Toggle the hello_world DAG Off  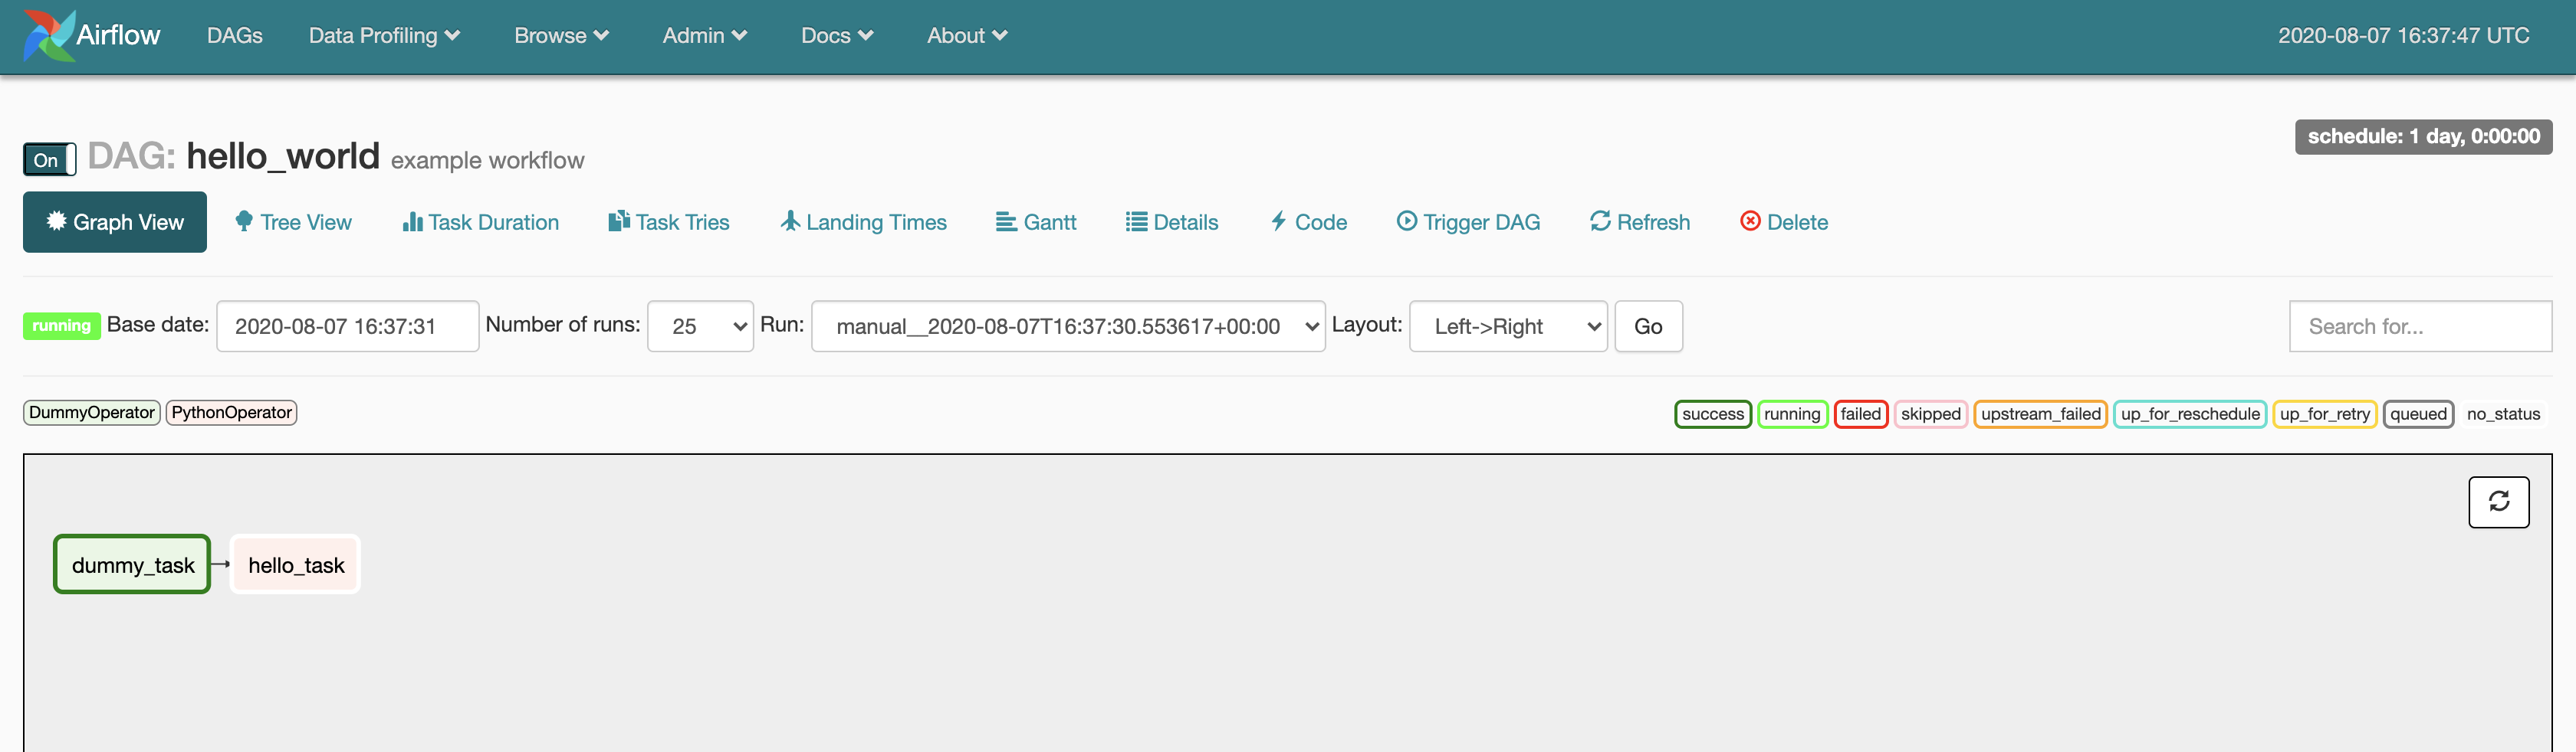(48, 159)
